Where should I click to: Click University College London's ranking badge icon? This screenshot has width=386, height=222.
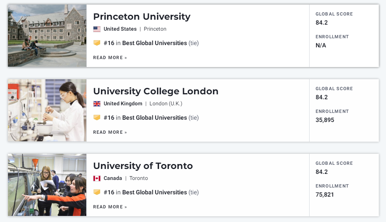(97, 117)
